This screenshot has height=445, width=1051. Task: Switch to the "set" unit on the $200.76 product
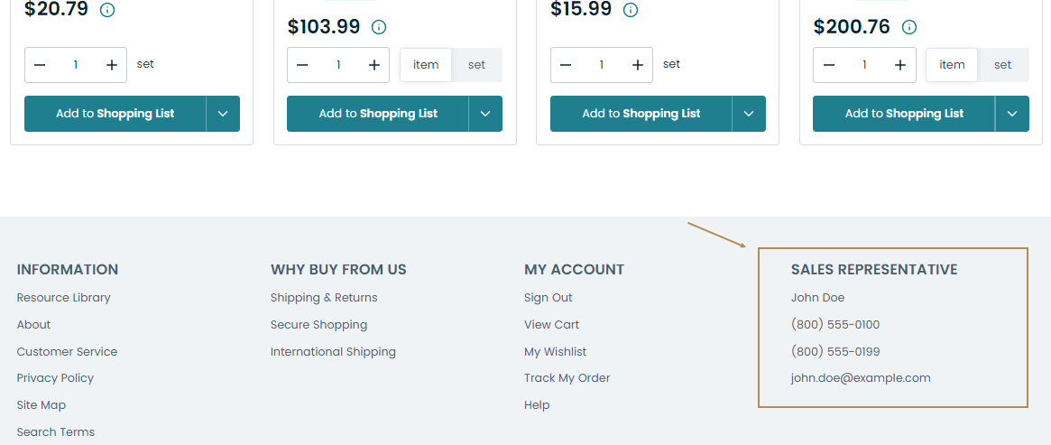tap(1002, 65)
